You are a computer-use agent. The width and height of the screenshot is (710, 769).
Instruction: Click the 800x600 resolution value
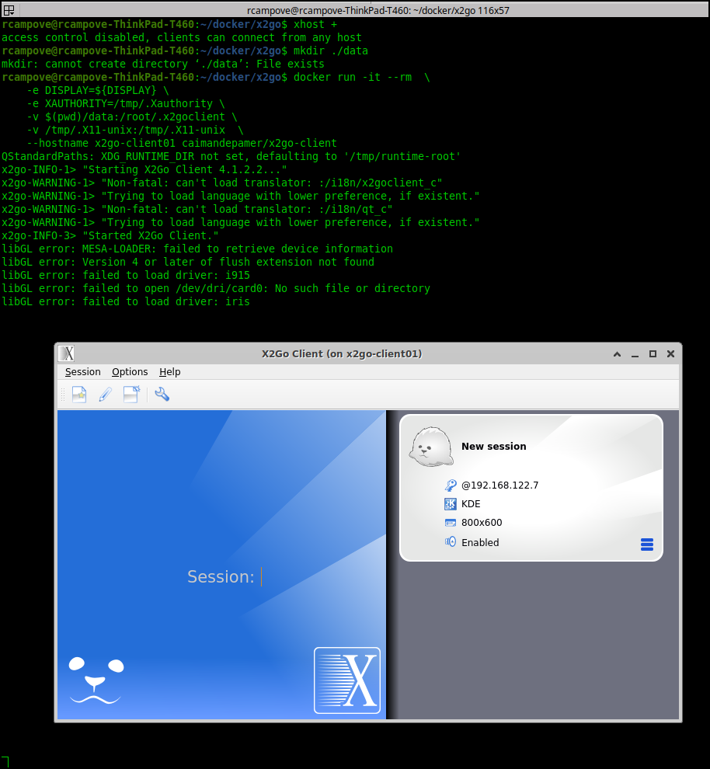tap(482, 523)
